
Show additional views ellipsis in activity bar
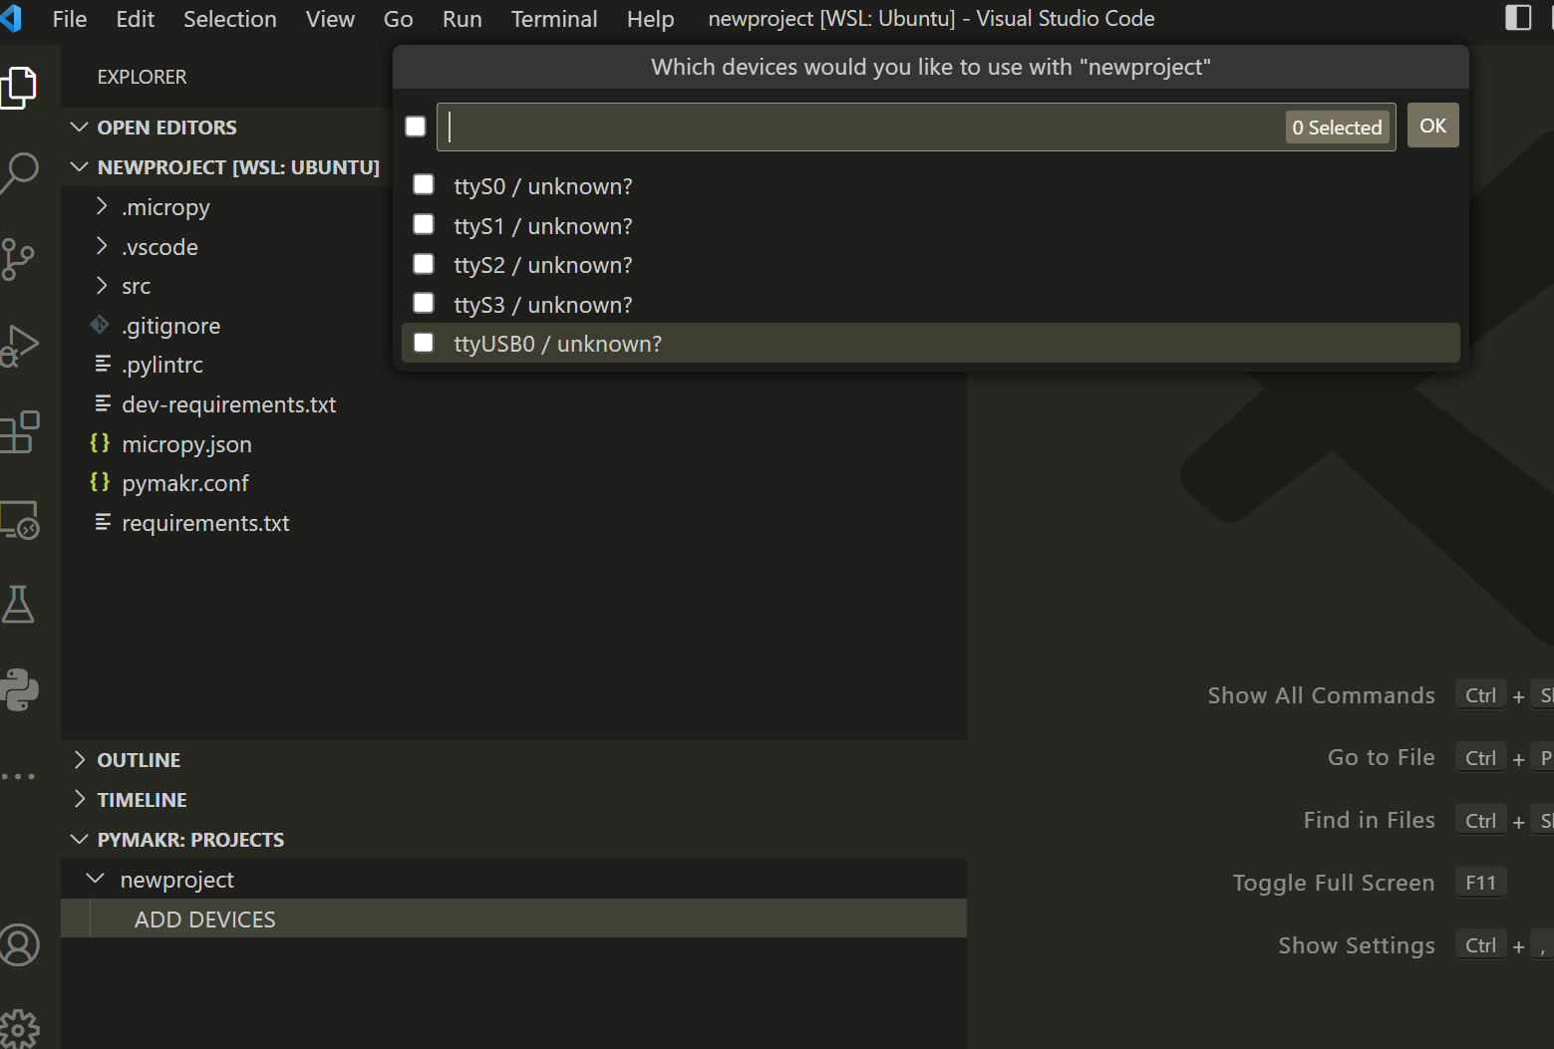pyautogui.click(x=17, y=776)
